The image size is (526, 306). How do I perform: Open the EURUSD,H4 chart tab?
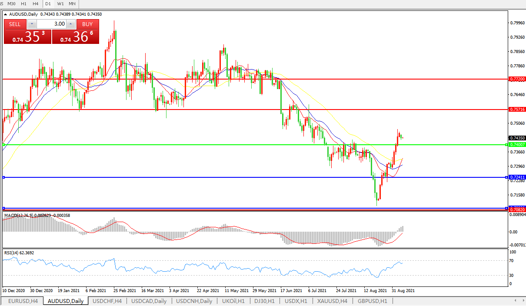click(x=23, y=301)
